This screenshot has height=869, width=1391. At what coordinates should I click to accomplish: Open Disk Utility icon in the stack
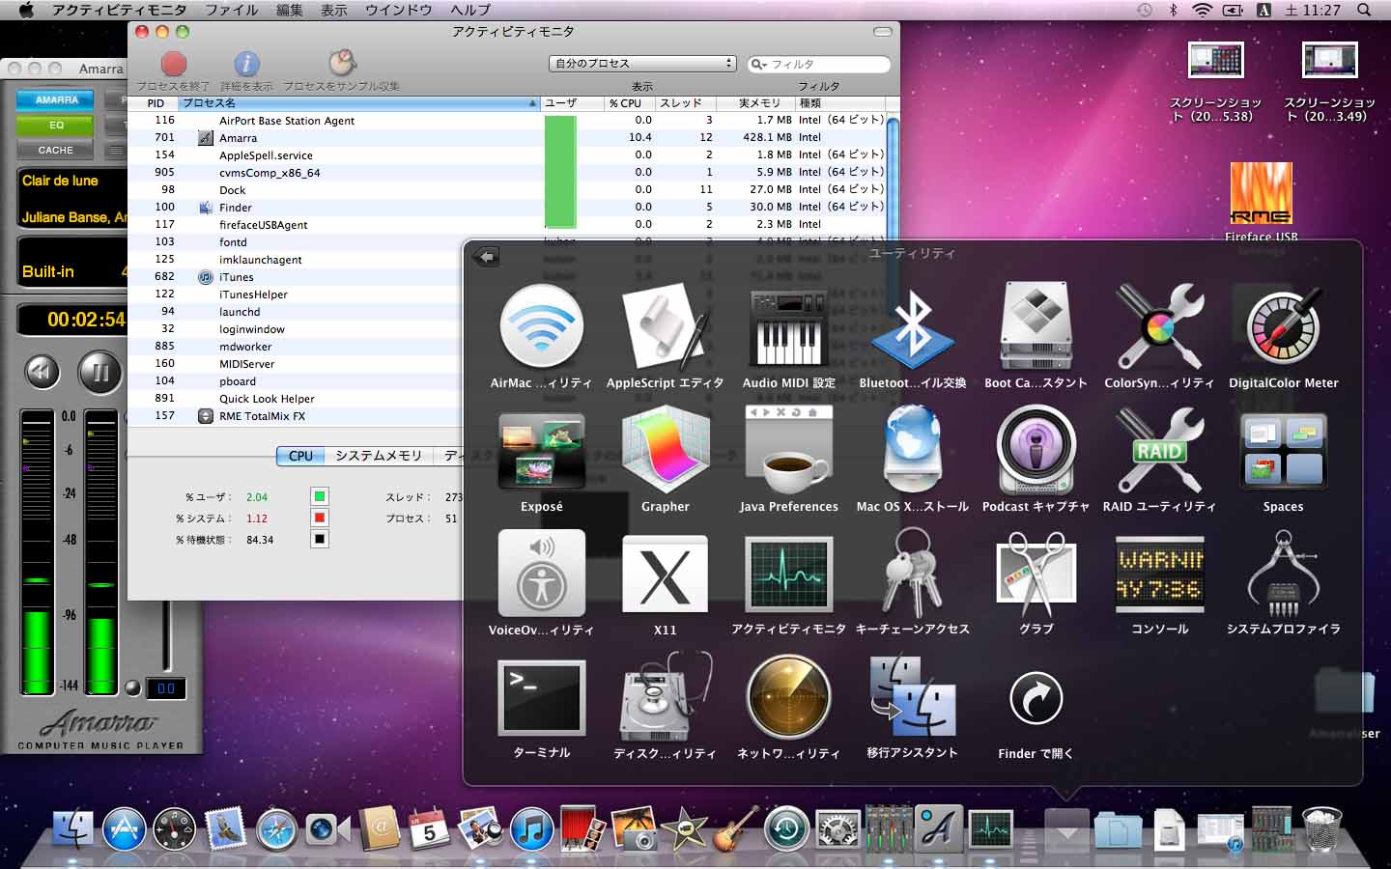click(x=665, y=697)
